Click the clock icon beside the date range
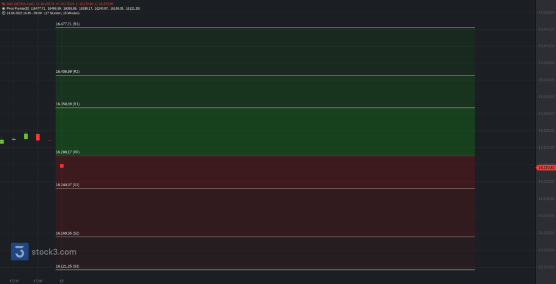Image resolution: width=556 pixels, height=284 pixels. (3, 13)
